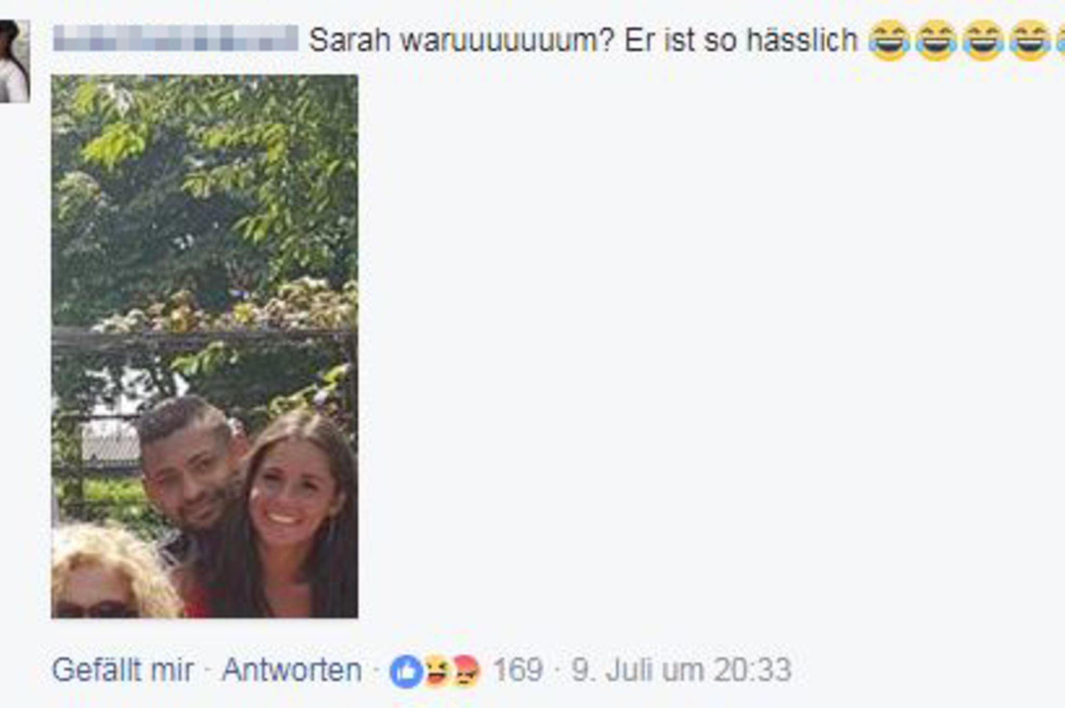Click the fourth laughing-tears emoji in comment

click(x=1030, y=41)
